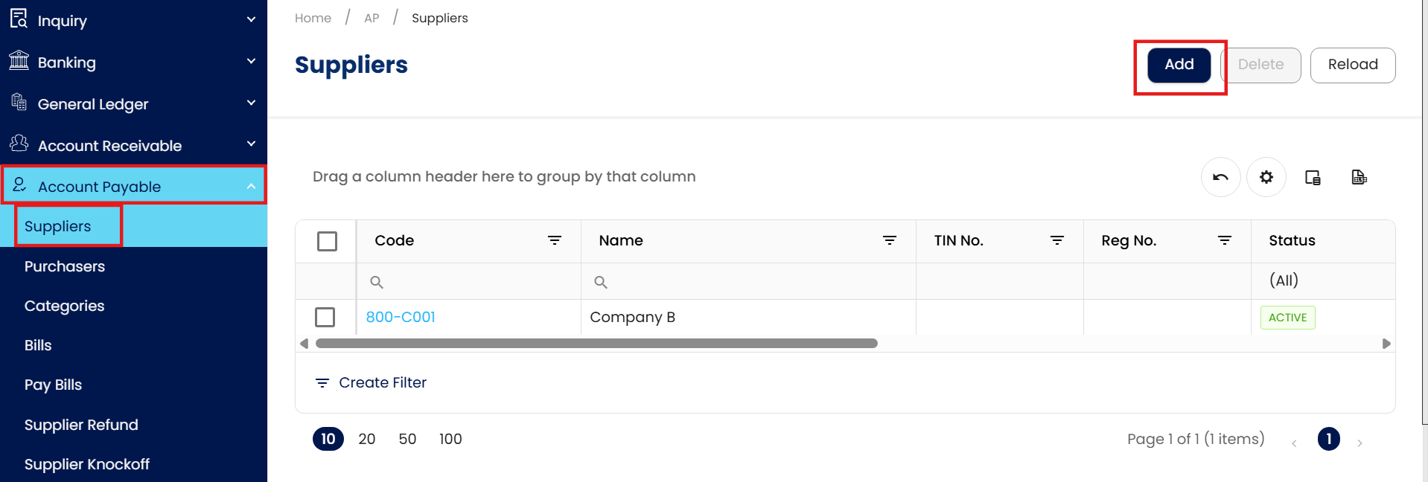Open the Code column filter icon
Image resolution: width=1428 pixels, height=482 pixels.
[555, 240]
